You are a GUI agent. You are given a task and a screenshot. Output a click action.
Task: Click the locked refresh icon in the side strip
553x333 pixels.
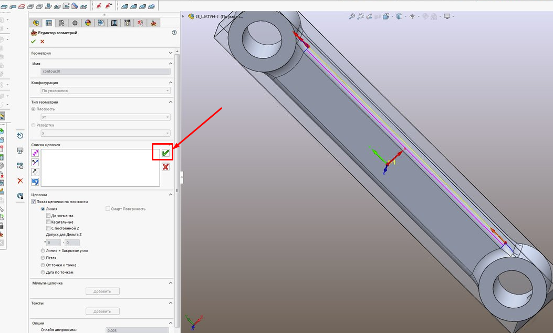[x=20, y=196]
